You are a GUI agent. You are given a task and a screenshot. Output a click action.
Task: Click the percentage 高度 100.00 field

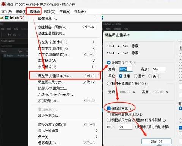pyautogui.click(x=159, y=92)
